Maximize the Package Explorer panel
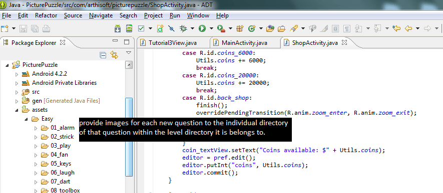This screenshot has height=193, width=443. [x=127, y=42]
